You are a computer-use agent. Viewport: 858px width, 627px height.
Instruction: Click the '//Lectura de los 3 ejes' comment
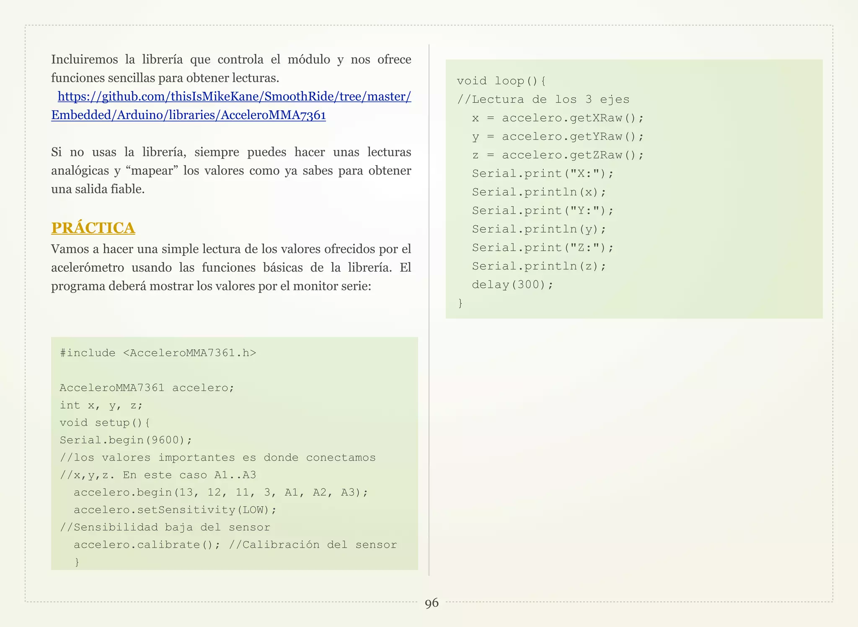point(543,100)
